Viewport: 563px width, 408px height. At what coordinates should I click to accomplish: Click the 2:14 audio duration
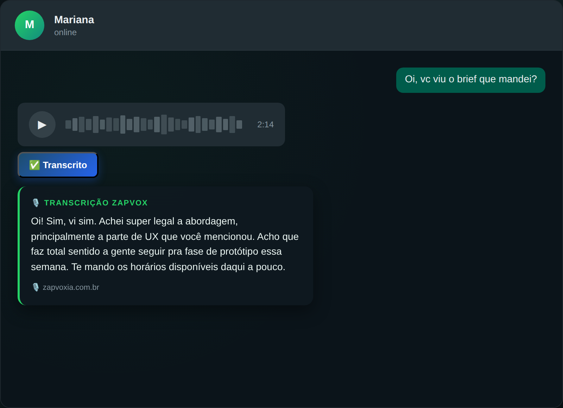pyautogui.click(x=265, y=125)
